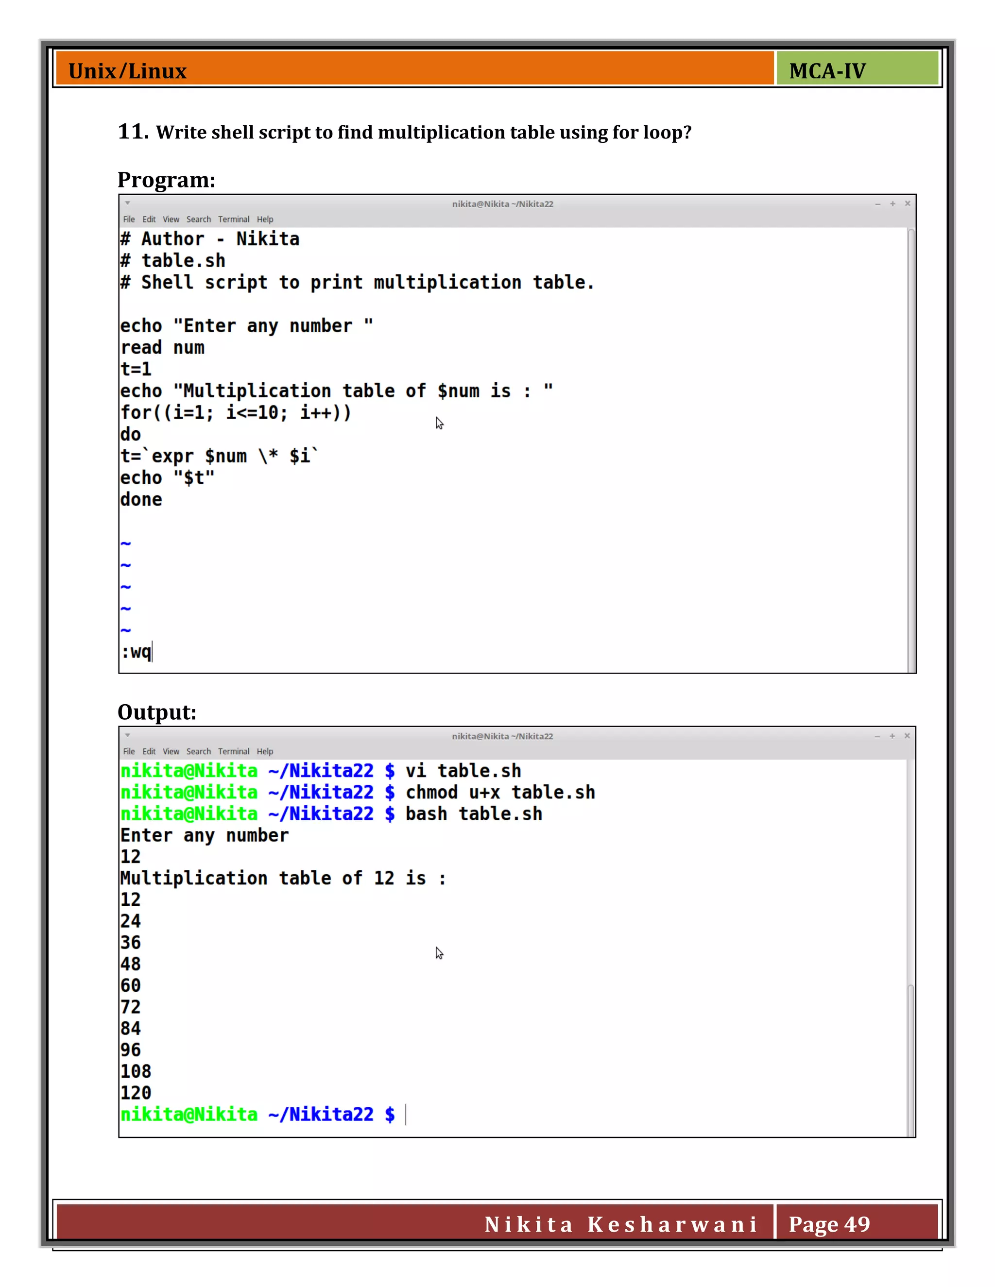This screenshot has width=995, height=1287.
Task: Open Search menu in Output terminal
Action: point(199,751)
